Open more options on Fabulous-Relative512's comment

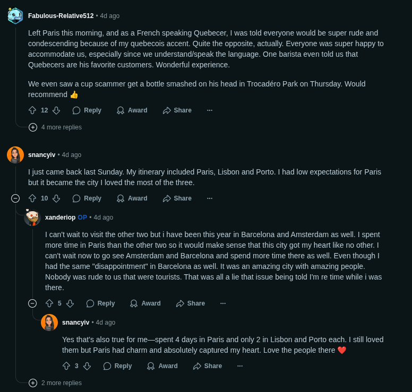click(210, 110)
